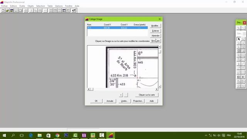Viewport: 247px width, 139px height.
Task: Click the Open Table folder icon
Action: click(x=7, y=10)
